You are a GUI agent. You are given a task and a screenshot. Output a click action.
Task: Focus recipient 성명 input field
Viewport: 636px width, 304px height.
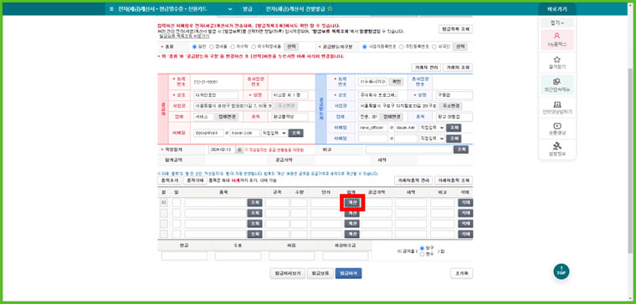coord(454,95)
